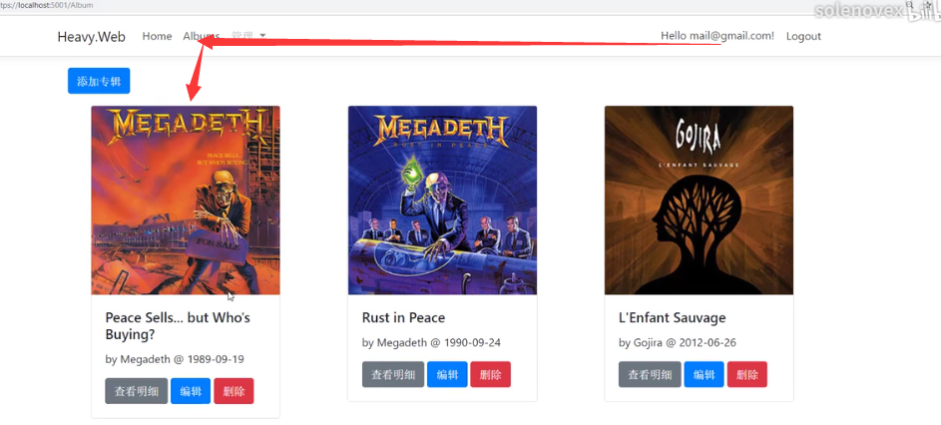Screen dimensions: 941x425
Task: Click the Logout link
Action: (803, 36)
